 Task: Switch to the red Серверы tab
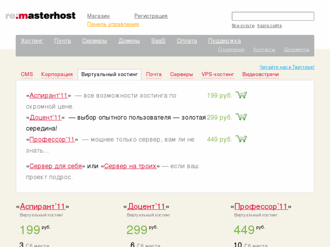[182, 74]
